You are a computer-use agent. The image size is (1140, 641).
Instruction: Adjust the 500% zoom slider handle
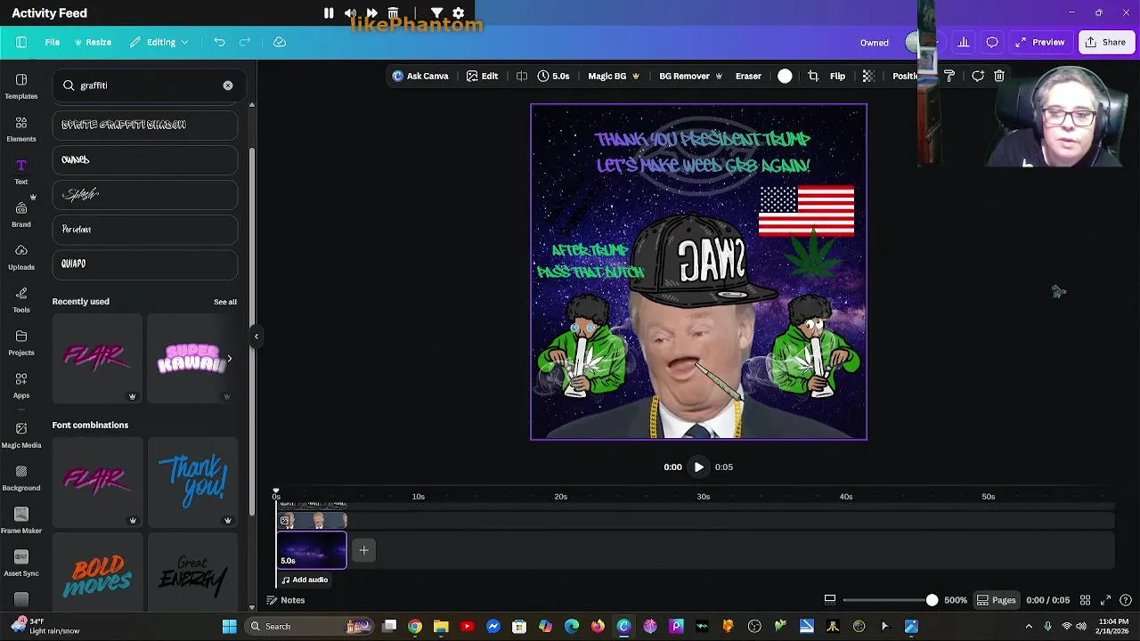click(932, 600)
